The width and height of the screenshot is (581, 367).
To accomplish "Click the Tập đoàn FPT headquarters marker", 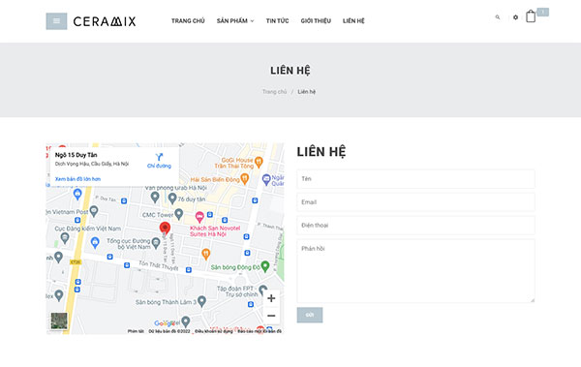I will pos(262,290).
